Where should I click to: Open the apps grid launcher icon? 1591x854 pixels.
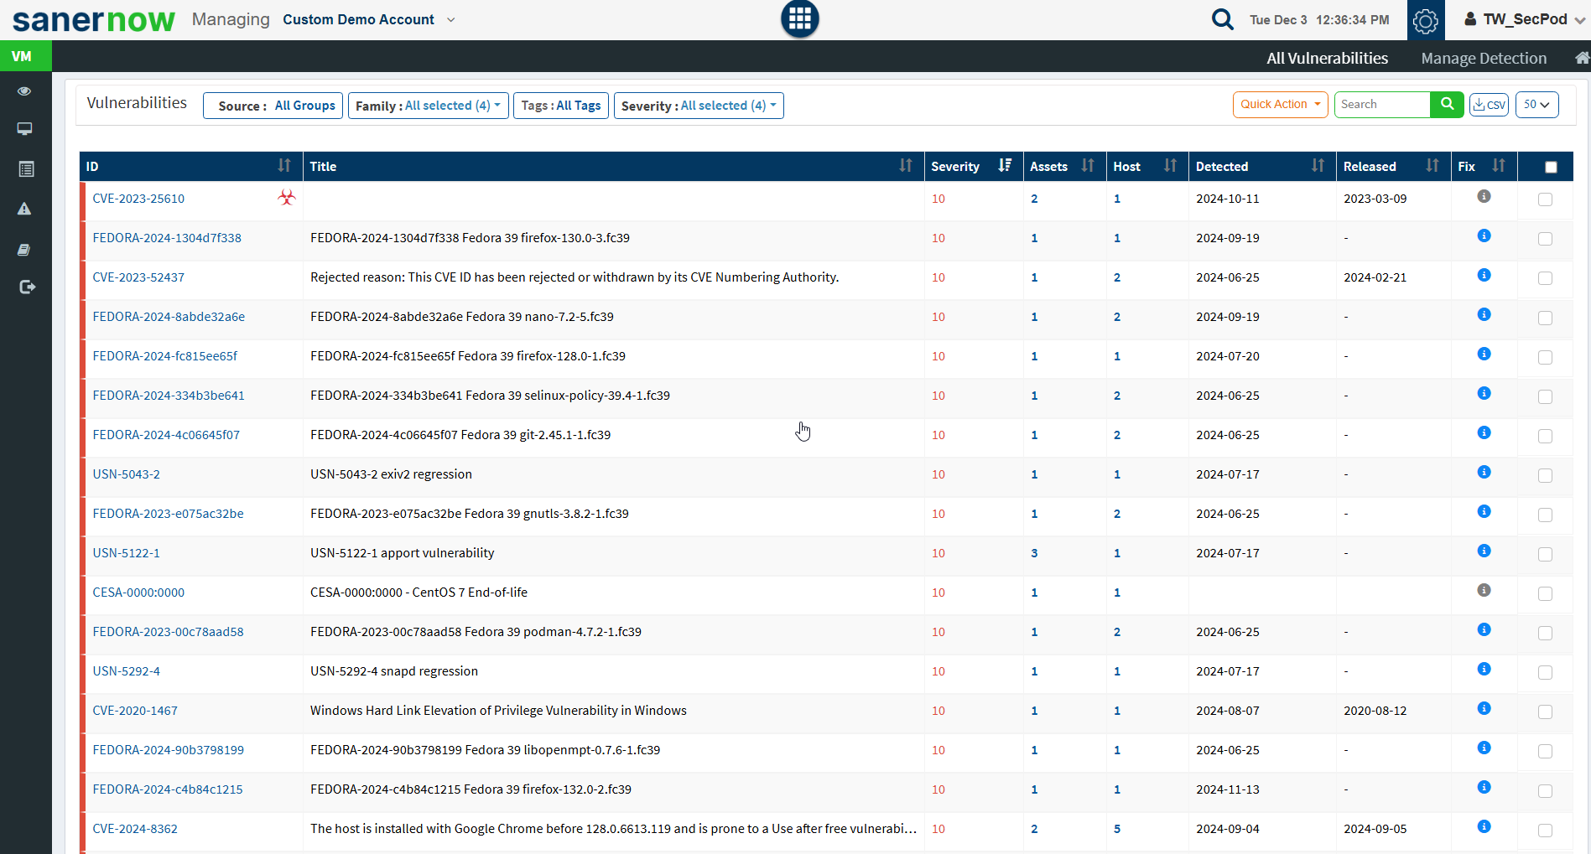[799, 18]
